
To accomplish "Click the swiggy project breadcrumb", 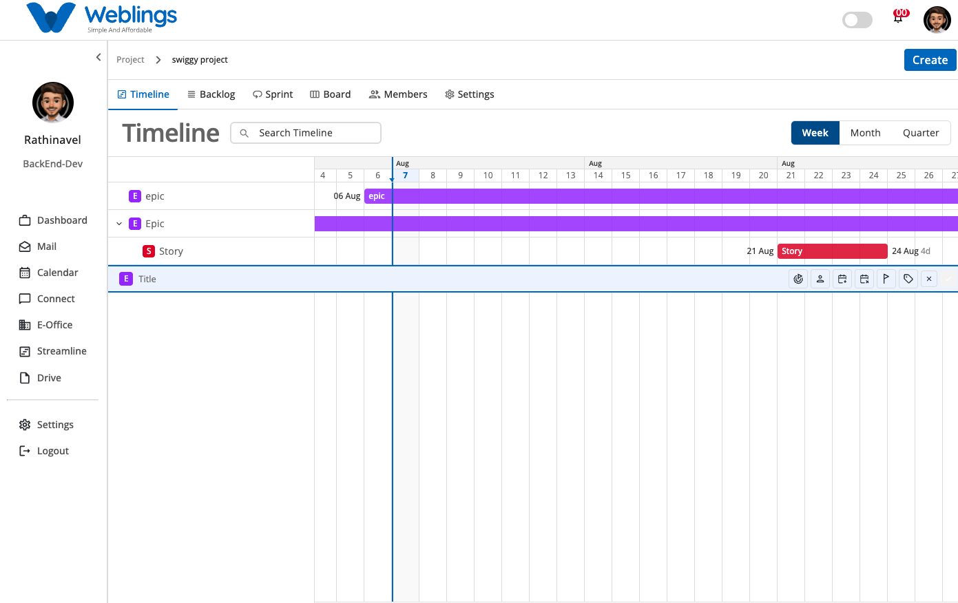I will 200,60.
